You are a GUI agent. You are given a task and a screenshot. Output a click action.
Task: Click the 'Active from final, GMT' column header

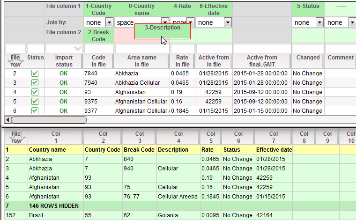point(262,61)
